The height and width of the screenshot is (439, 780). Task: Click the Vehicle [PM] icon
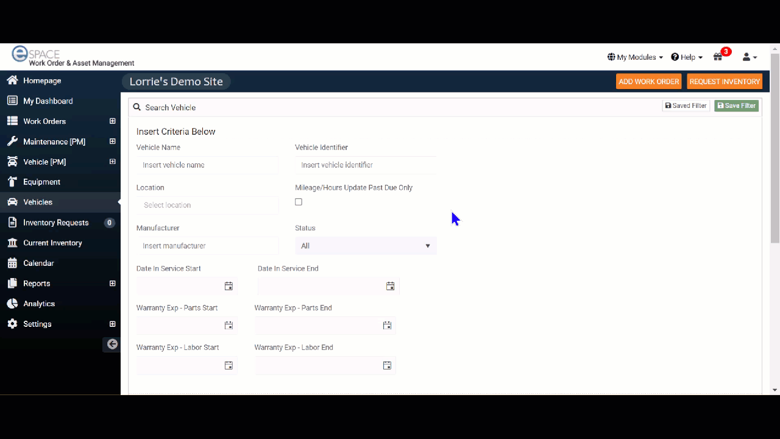pos(12,162)
